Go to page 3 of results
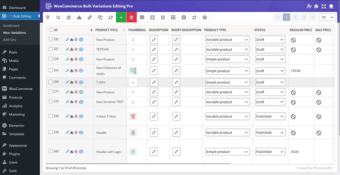Image resolution: width=340 pixels, height=175 pixels. pos(304,17)
